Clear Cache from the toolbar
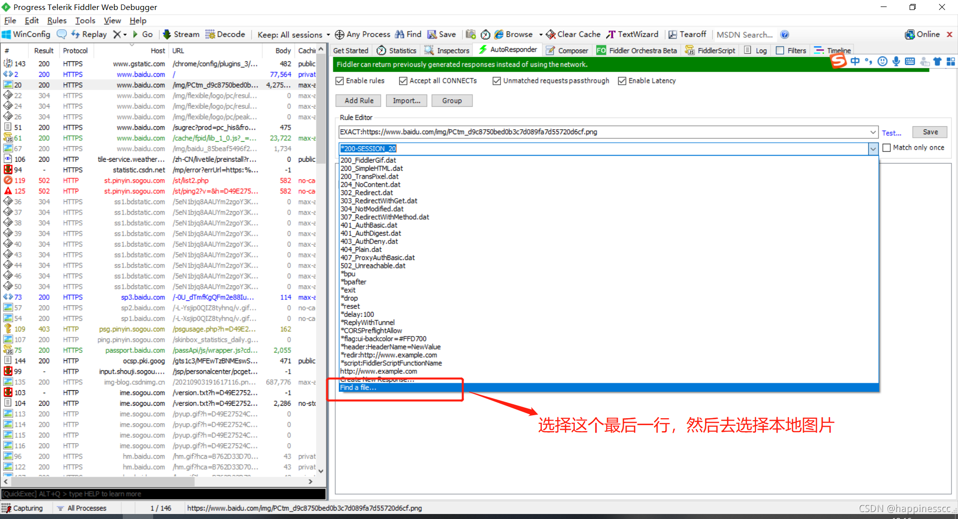The image size is (958, 519). (x=573, y=34)
